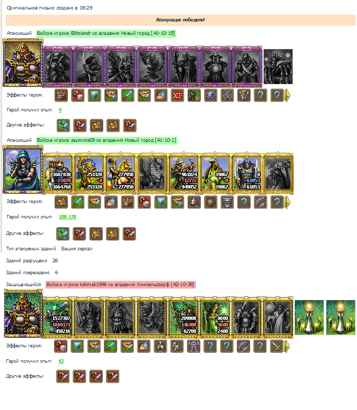Click the takmak1996 defender army banner
The height and width of the screenshot is (410, 357).
point(120,285)
